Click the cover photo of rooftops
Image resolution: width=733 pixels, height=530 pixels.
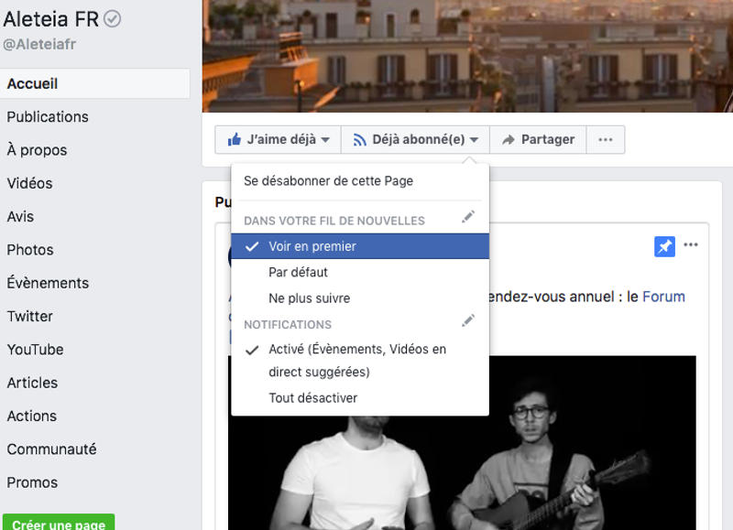[467, 56]
